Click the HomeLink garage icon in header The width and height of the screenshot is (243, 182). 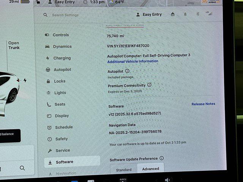coord(173,14)
